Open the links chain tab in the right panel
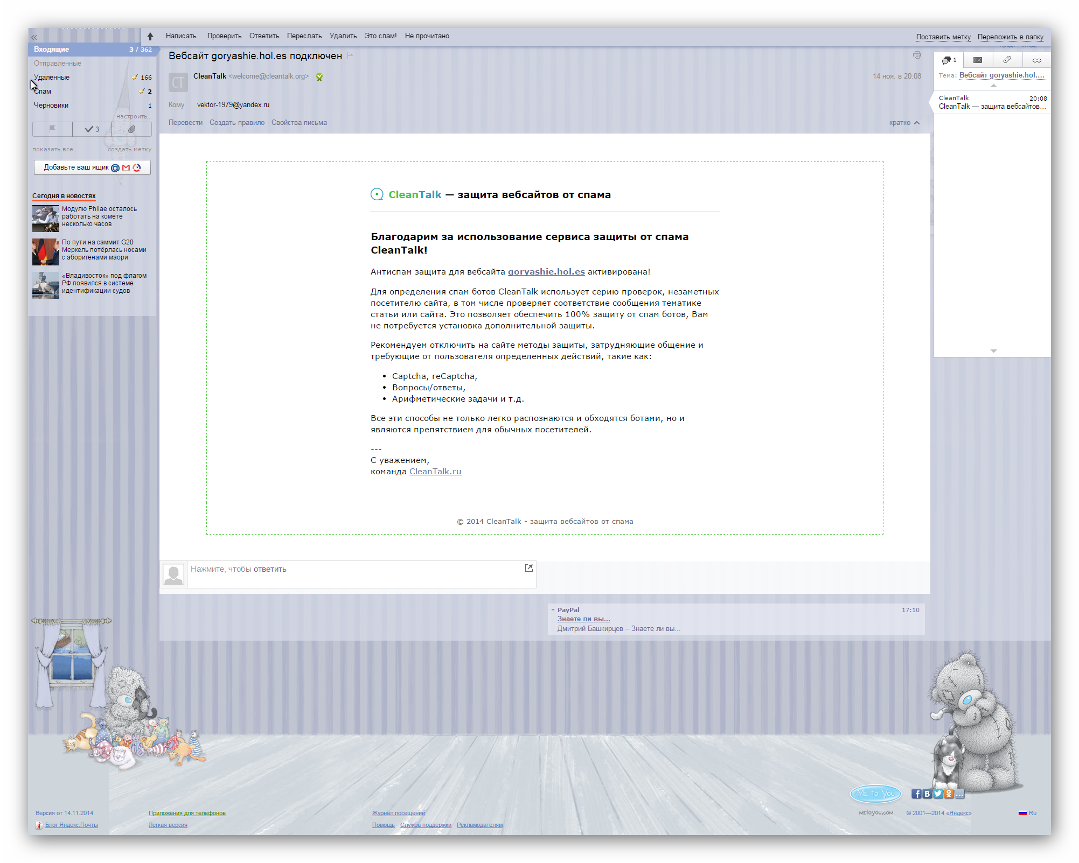 click(x=1036, y=60)
